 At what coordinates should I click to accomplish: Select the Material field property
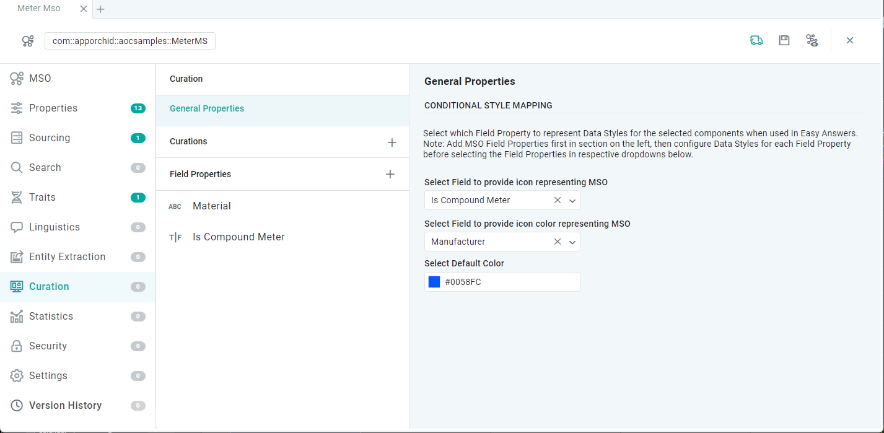[212, 206]
